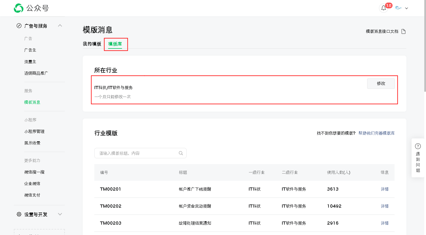Click the search magnifier icon

(181, 153)
